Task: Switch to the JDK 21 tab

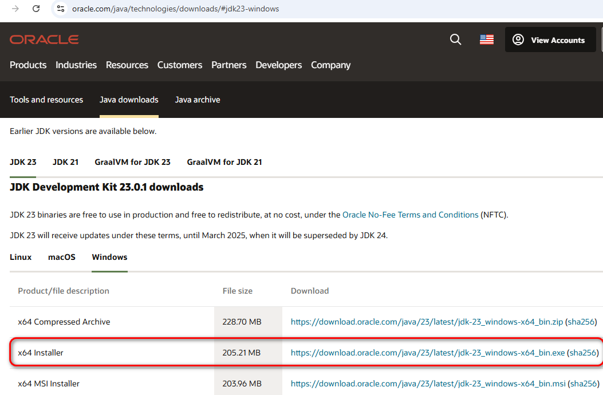Action: click(x=65, y=162)
